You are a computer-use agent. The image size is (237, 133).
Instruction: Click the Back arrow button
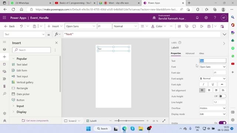9,26
